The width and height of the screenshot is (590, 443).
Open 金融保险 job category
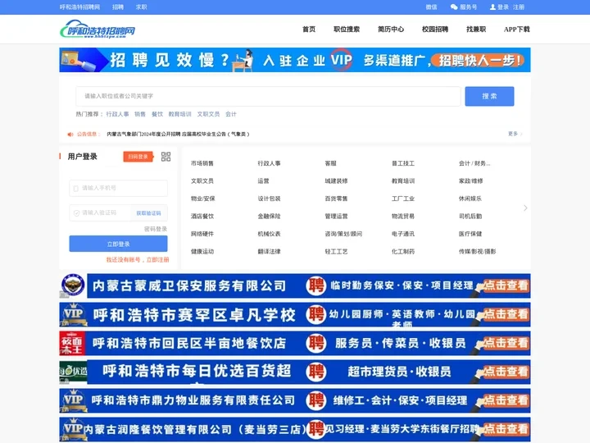tap(269, 217)
